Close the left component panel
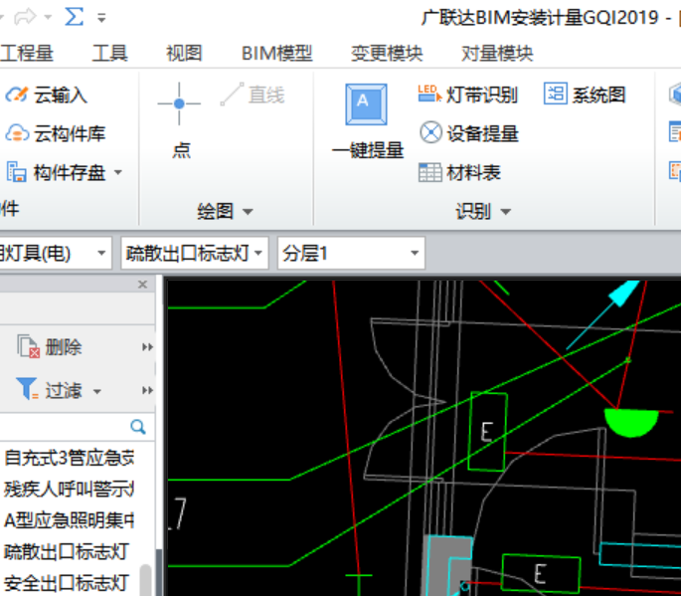 pos(142,285)
